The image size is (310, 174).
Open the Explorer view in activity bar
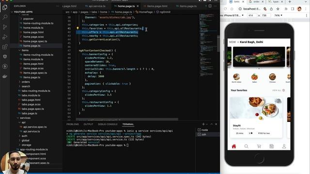(x=5, y=7)
